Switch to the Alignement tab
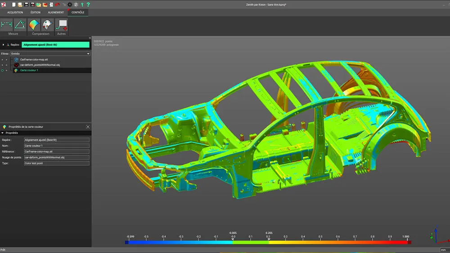Viewport: 450px width, 253px height. pyautogui.click(x=56, y=13)
